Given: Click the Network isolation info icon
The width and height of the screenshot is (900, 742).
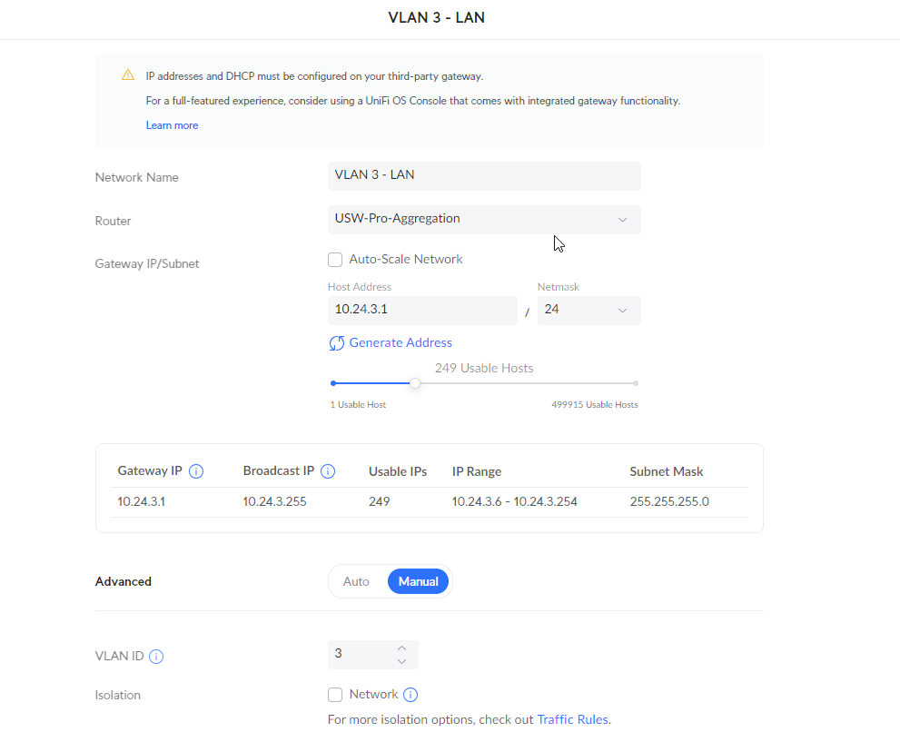Looking at the screenshot, I should 410,695.
